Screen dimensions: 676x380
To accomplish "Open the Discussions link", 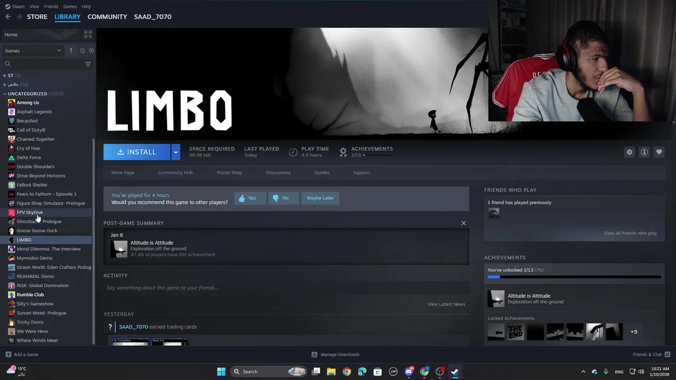I will (x=278, y=173).
